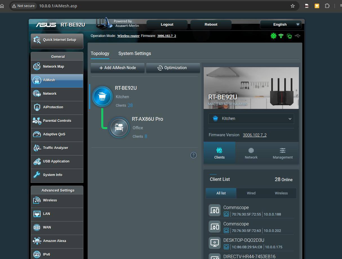
Task: Open the browser extensions puzzle icon
Action: pyautogui.click(x=327, y=6)
